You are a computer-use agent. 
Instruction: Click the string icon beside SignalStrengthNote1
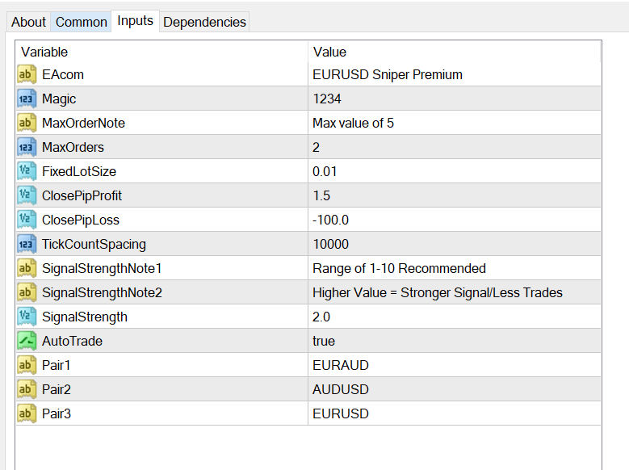tap(27, 268)
